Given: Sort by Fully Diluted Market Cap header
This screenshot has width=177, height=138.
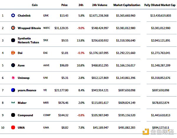Looking at the screenshot, I should (x=160, y=5).
